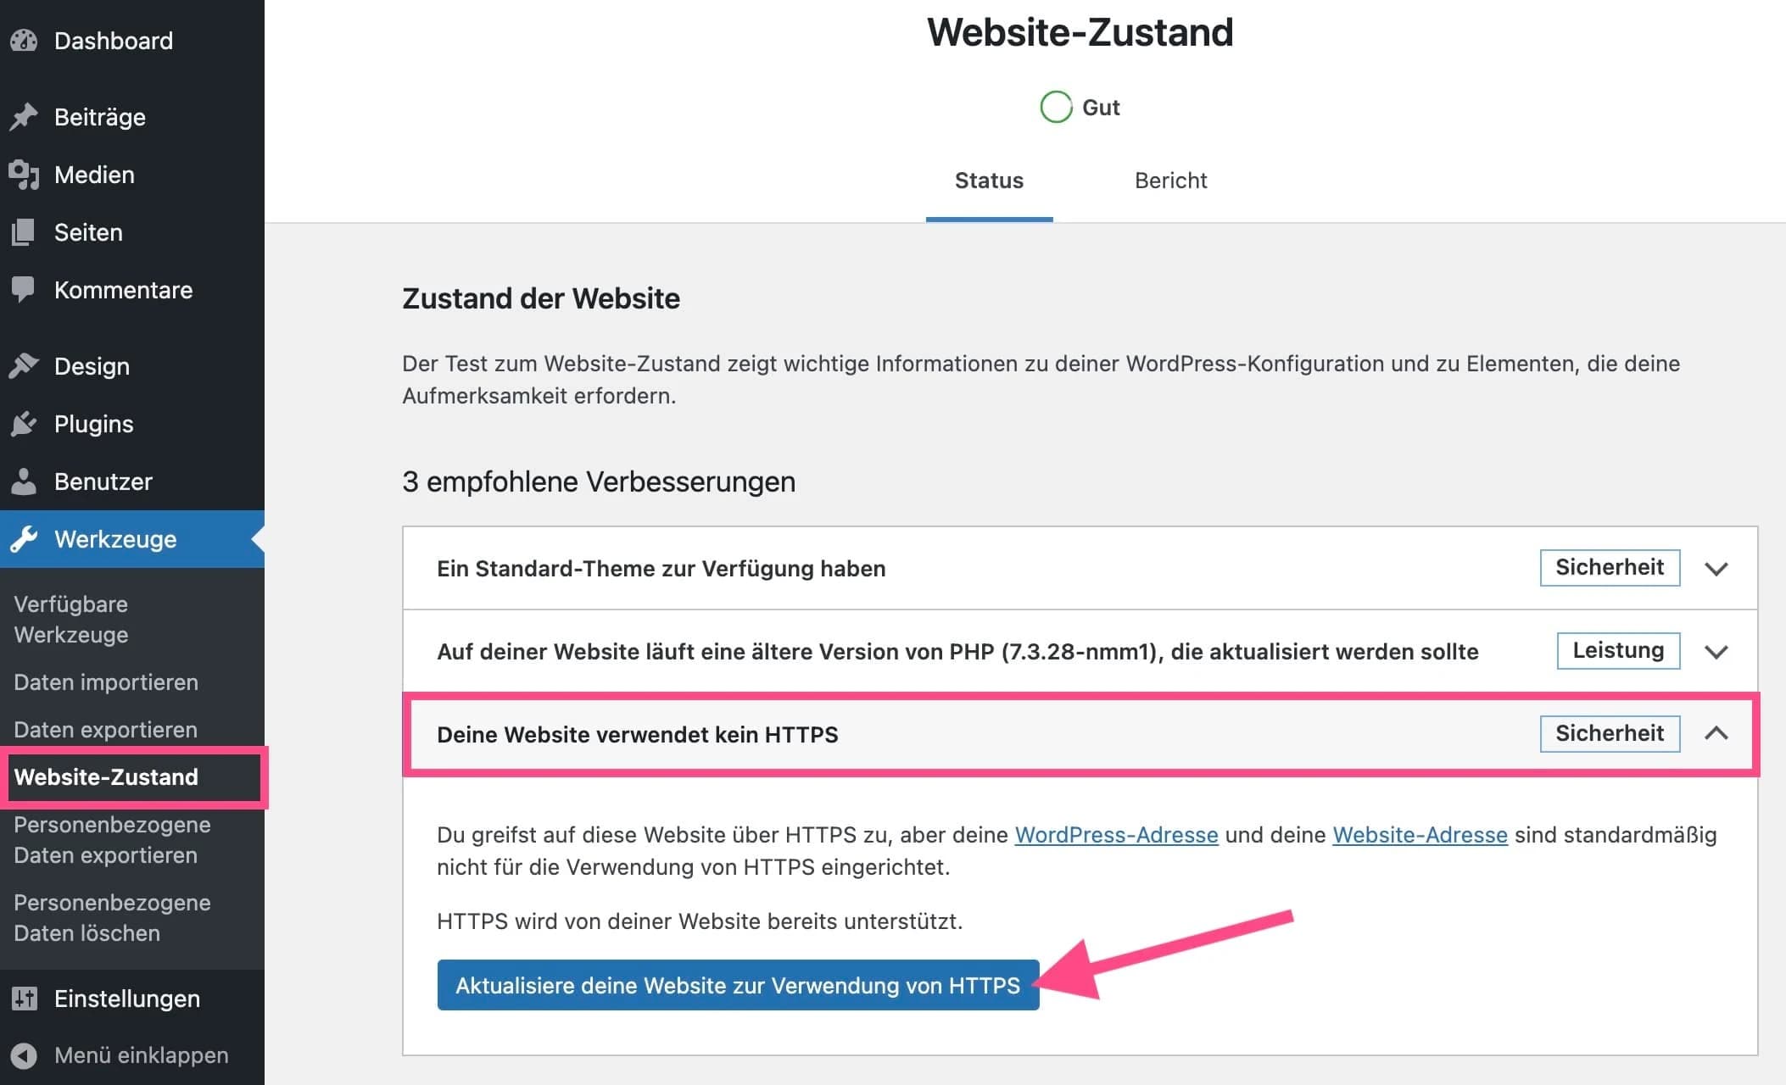The height and width of the screenshot is (1085, 1786).
Task: Collapse the sidebar with Menü einklappen arrow
Action: tap(24, 1056)
